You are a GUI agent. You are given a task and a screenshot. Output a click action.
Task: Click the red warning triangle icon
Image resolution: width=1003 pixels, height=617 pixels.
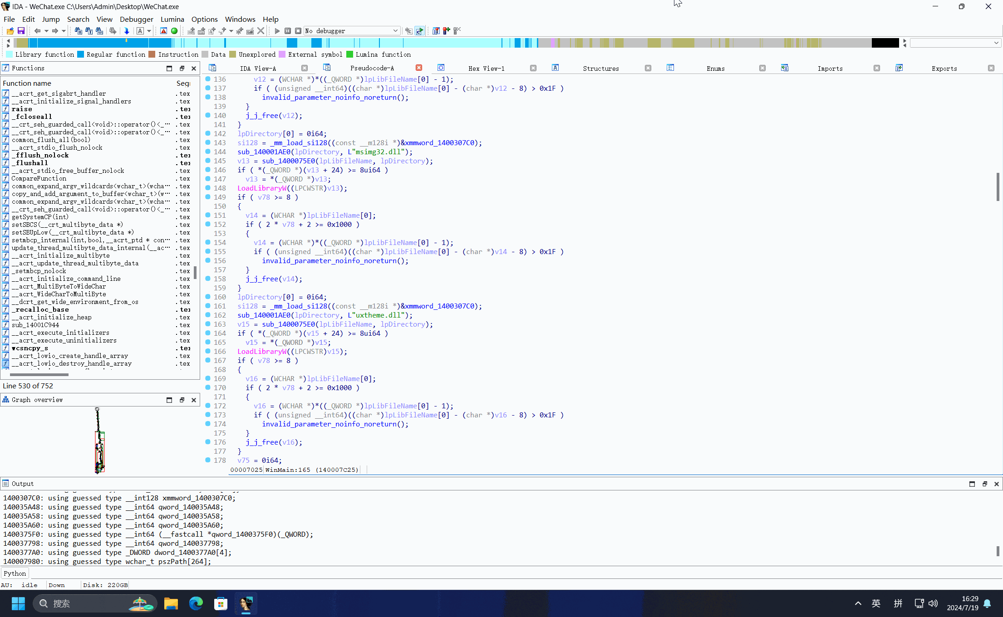(164, 31)
